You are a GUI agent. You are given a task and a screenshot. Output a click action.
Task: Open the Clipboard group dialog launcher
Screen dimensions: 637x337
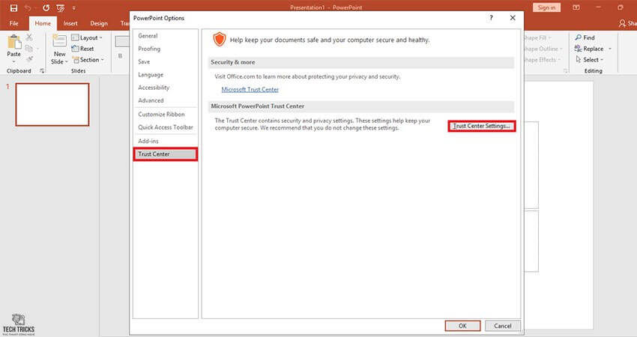42,71
